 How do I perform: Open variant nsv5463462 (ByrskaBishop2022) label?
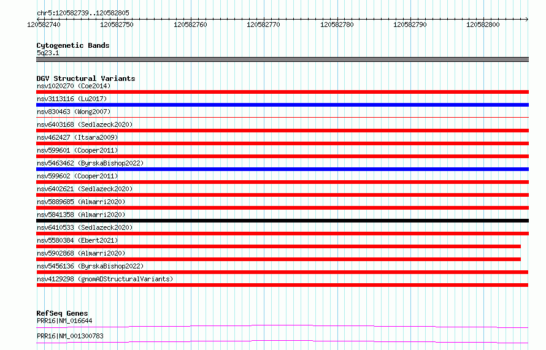pos(90,163)
